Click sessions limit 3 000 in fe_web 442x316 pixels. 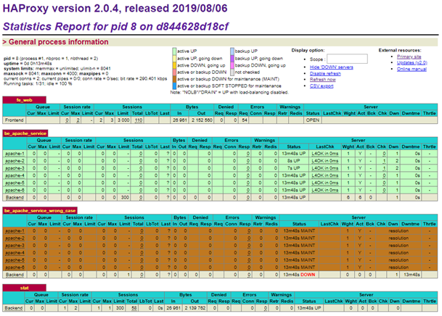123,120
